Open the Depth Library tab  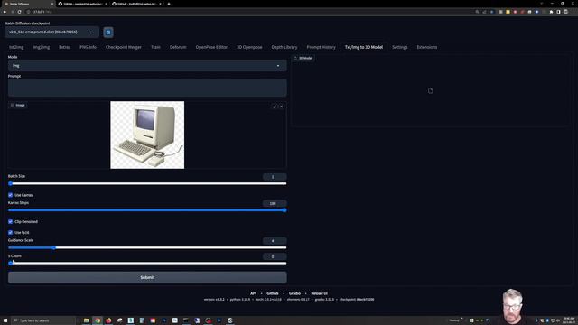click(284, 47)
